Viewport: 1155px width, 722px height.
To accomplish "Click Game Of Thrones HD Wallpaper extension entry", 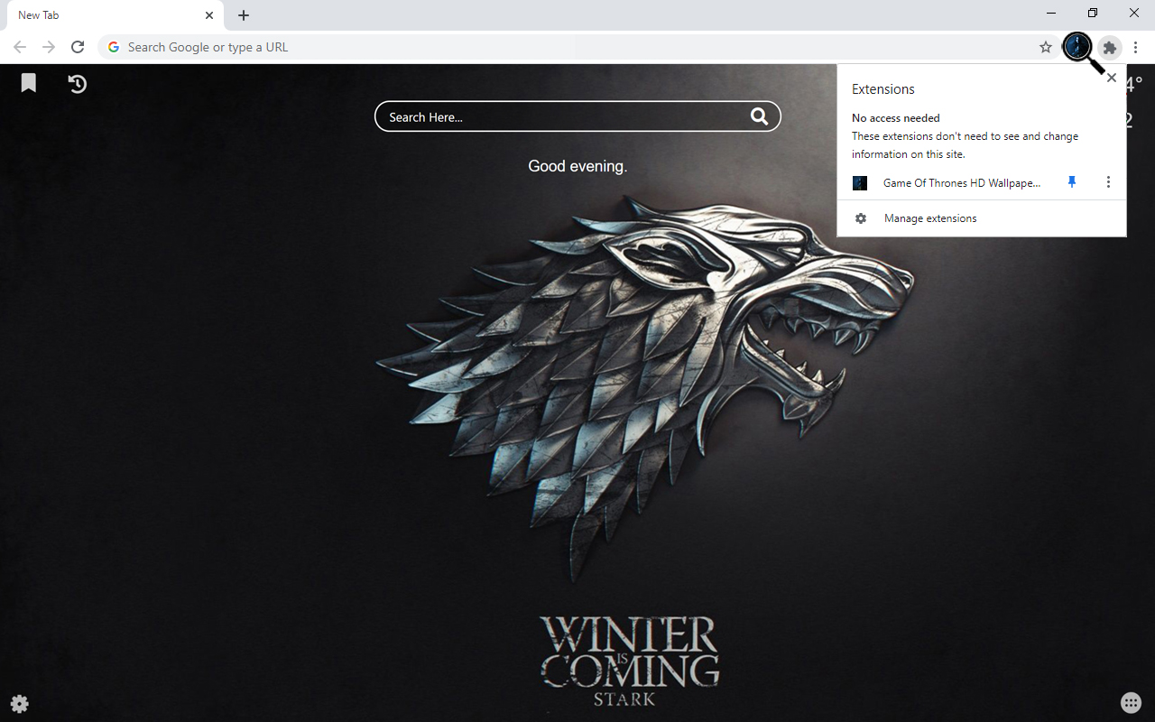I will tap(962, 183).
